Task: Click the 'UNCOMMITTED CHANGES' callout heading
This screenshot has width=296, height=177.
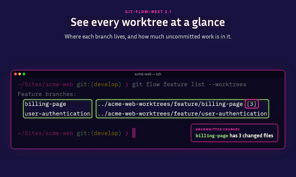Action: pyautogui.click(x=217, y=129)
